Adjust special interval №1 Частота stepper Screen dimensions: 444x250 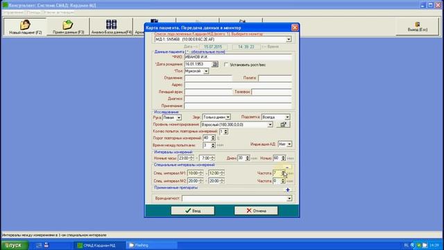283,173
